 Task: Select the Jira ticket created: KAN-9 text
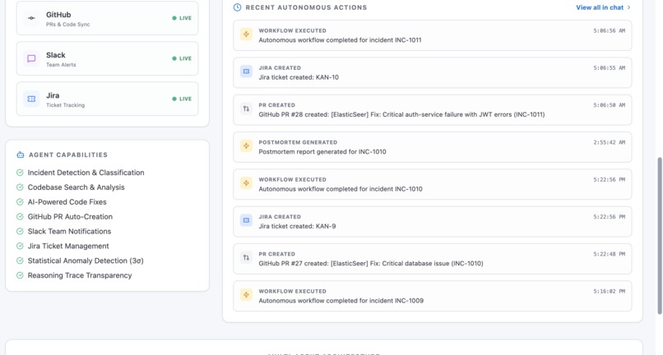[297, 226]
